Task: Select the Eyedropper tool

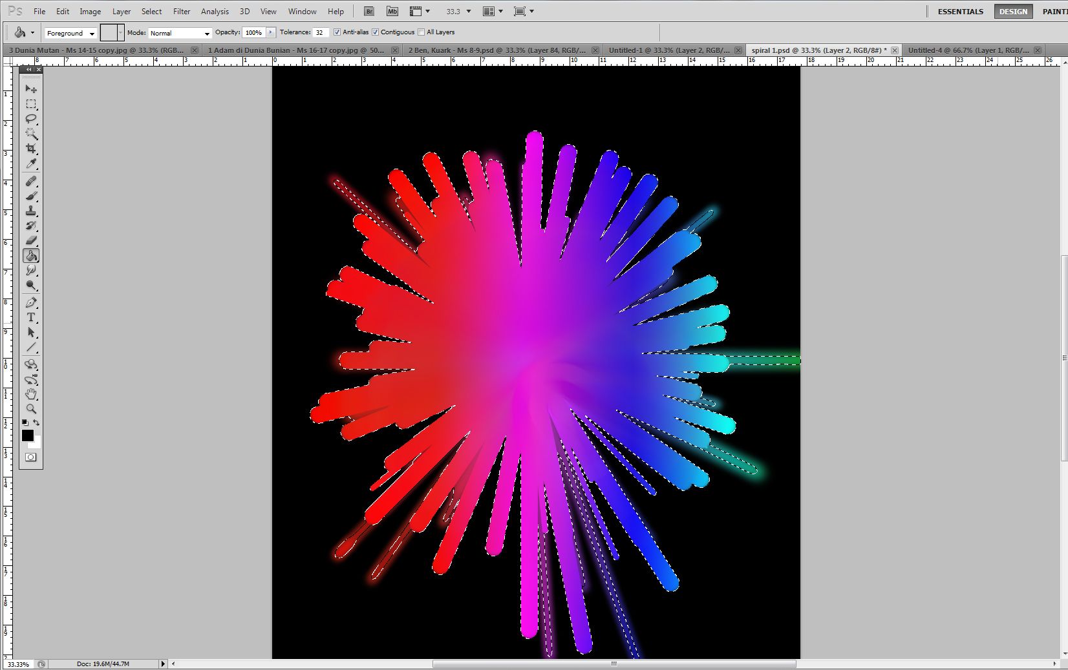Action: (30, 163)
